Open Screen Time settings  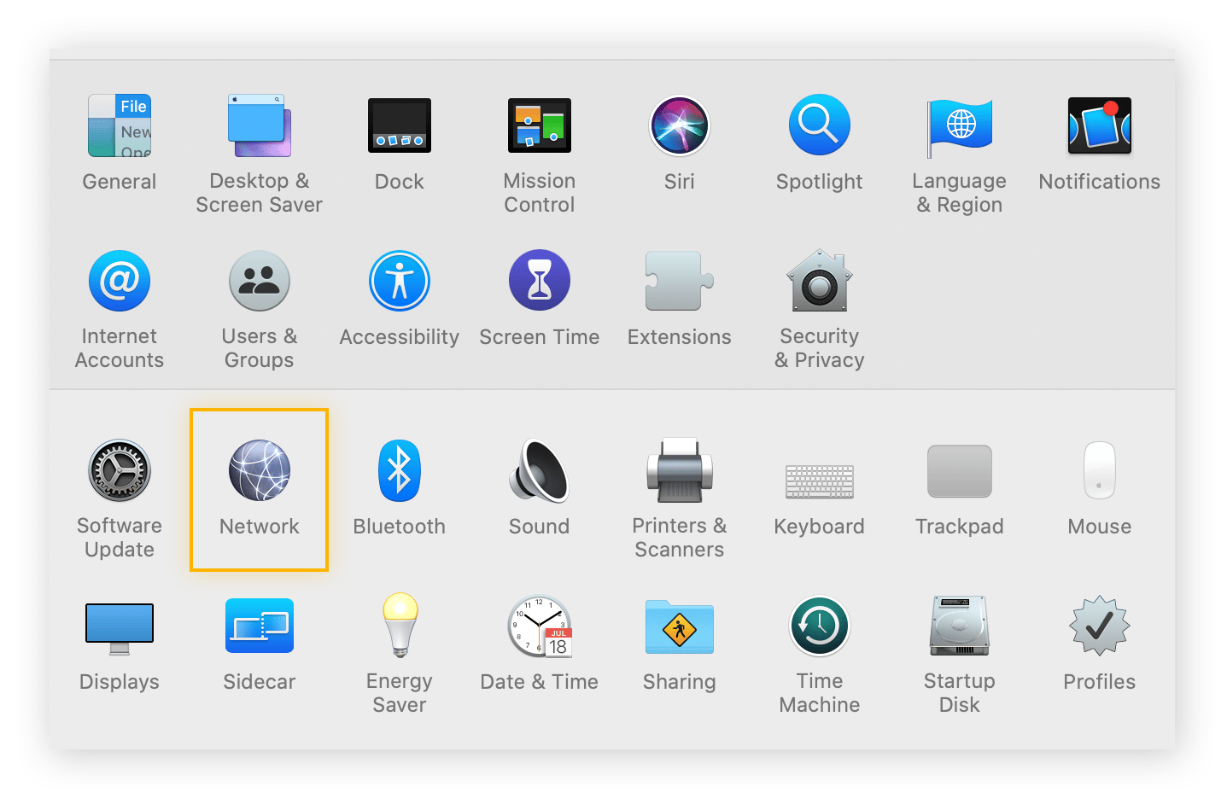539,282
